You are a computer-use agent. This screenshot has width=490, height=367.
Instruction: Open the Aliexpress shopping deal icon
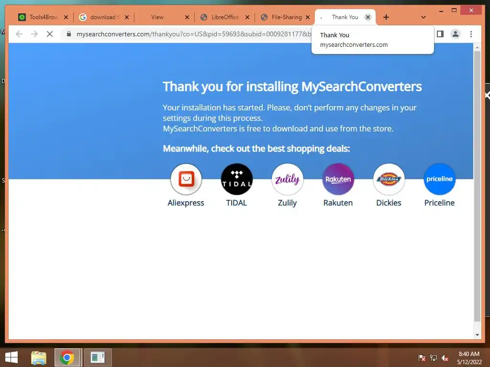[186, 179]
